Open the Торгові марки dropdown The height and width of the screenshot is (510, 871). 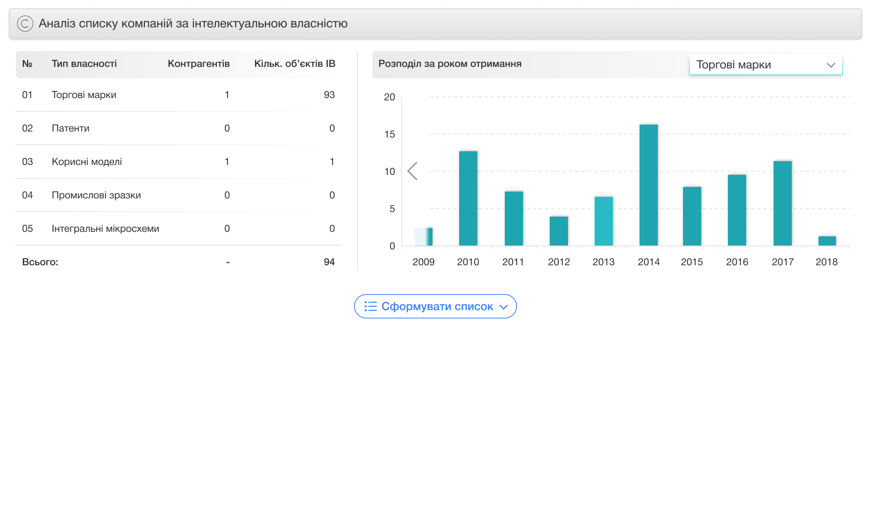coord(765,65)
